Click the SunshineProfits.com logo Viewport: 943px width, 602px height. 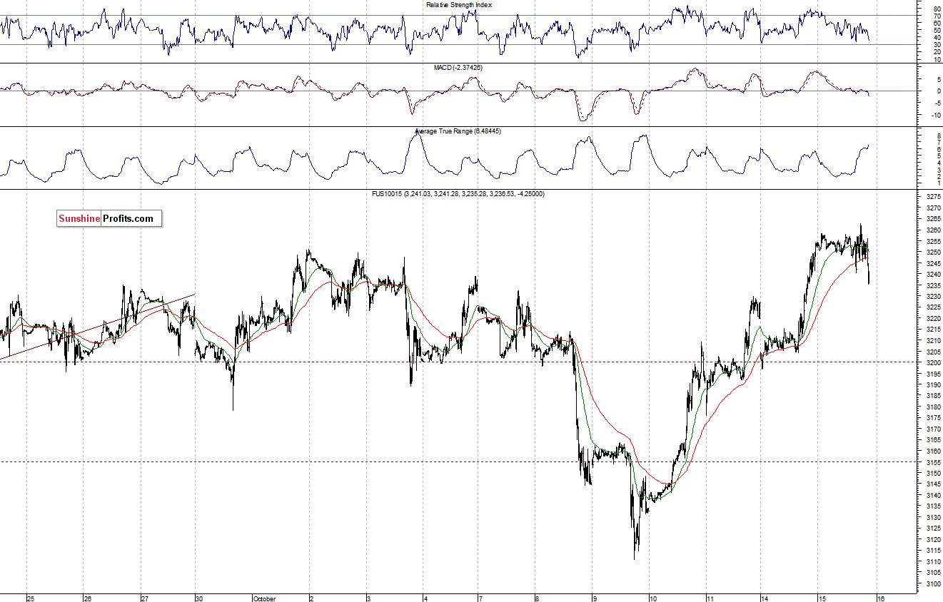coord(109,218)
